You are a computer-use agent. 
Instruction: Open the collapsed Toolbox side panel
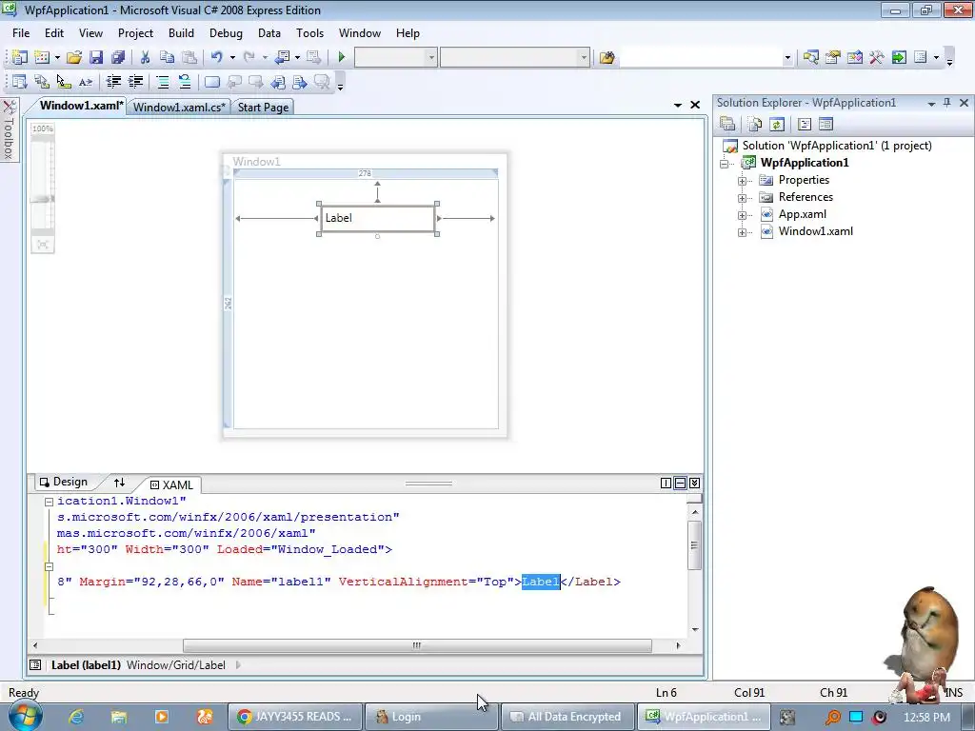9,129
